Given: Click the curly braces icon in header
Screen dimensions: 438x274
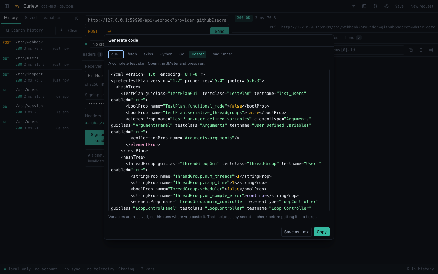Looking at the screenshot, I should pyautogui.click(x=375, y=6).
